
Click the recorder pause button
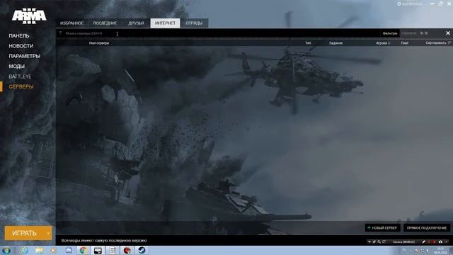coord(429,242)
